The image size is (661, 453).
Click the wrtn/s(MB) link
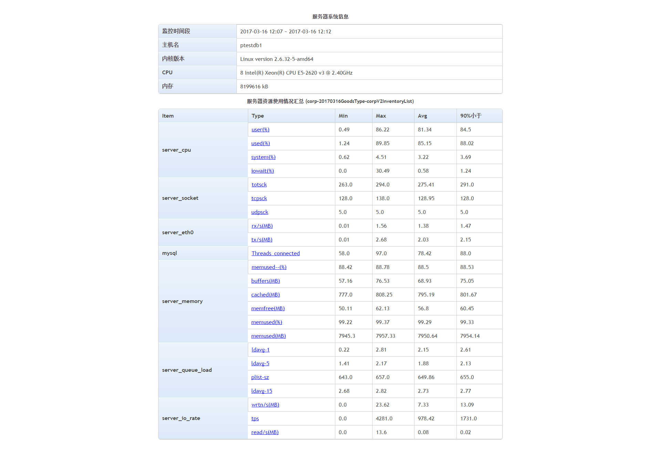tap(265, 405)
